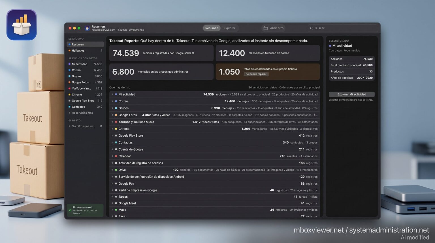Expand the Mi actividad row chevron
The height and width of the screenshot is (243, 435).
[x=112, y=94]
